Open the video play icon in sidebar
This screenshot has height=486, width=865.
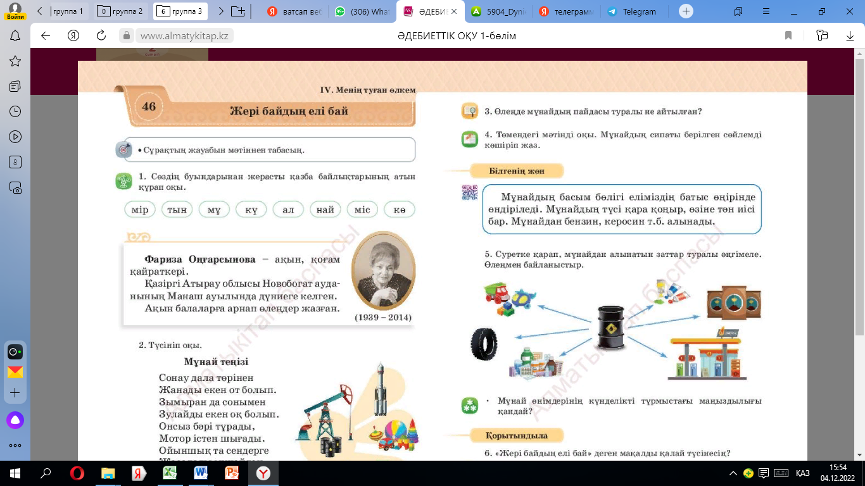coord(15,137)
